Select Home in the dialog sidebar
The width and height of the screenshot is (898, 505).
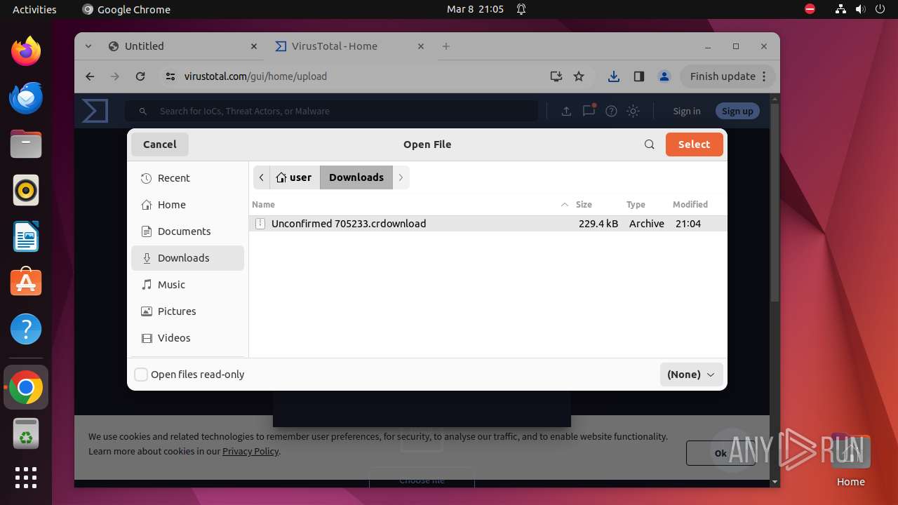click(187, 205)
